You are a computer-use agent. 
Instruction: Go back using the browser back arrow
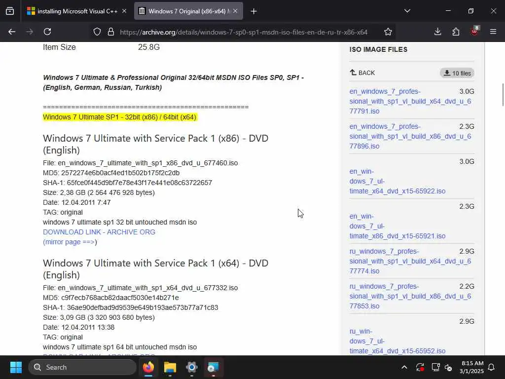click(x=12, y=32)
